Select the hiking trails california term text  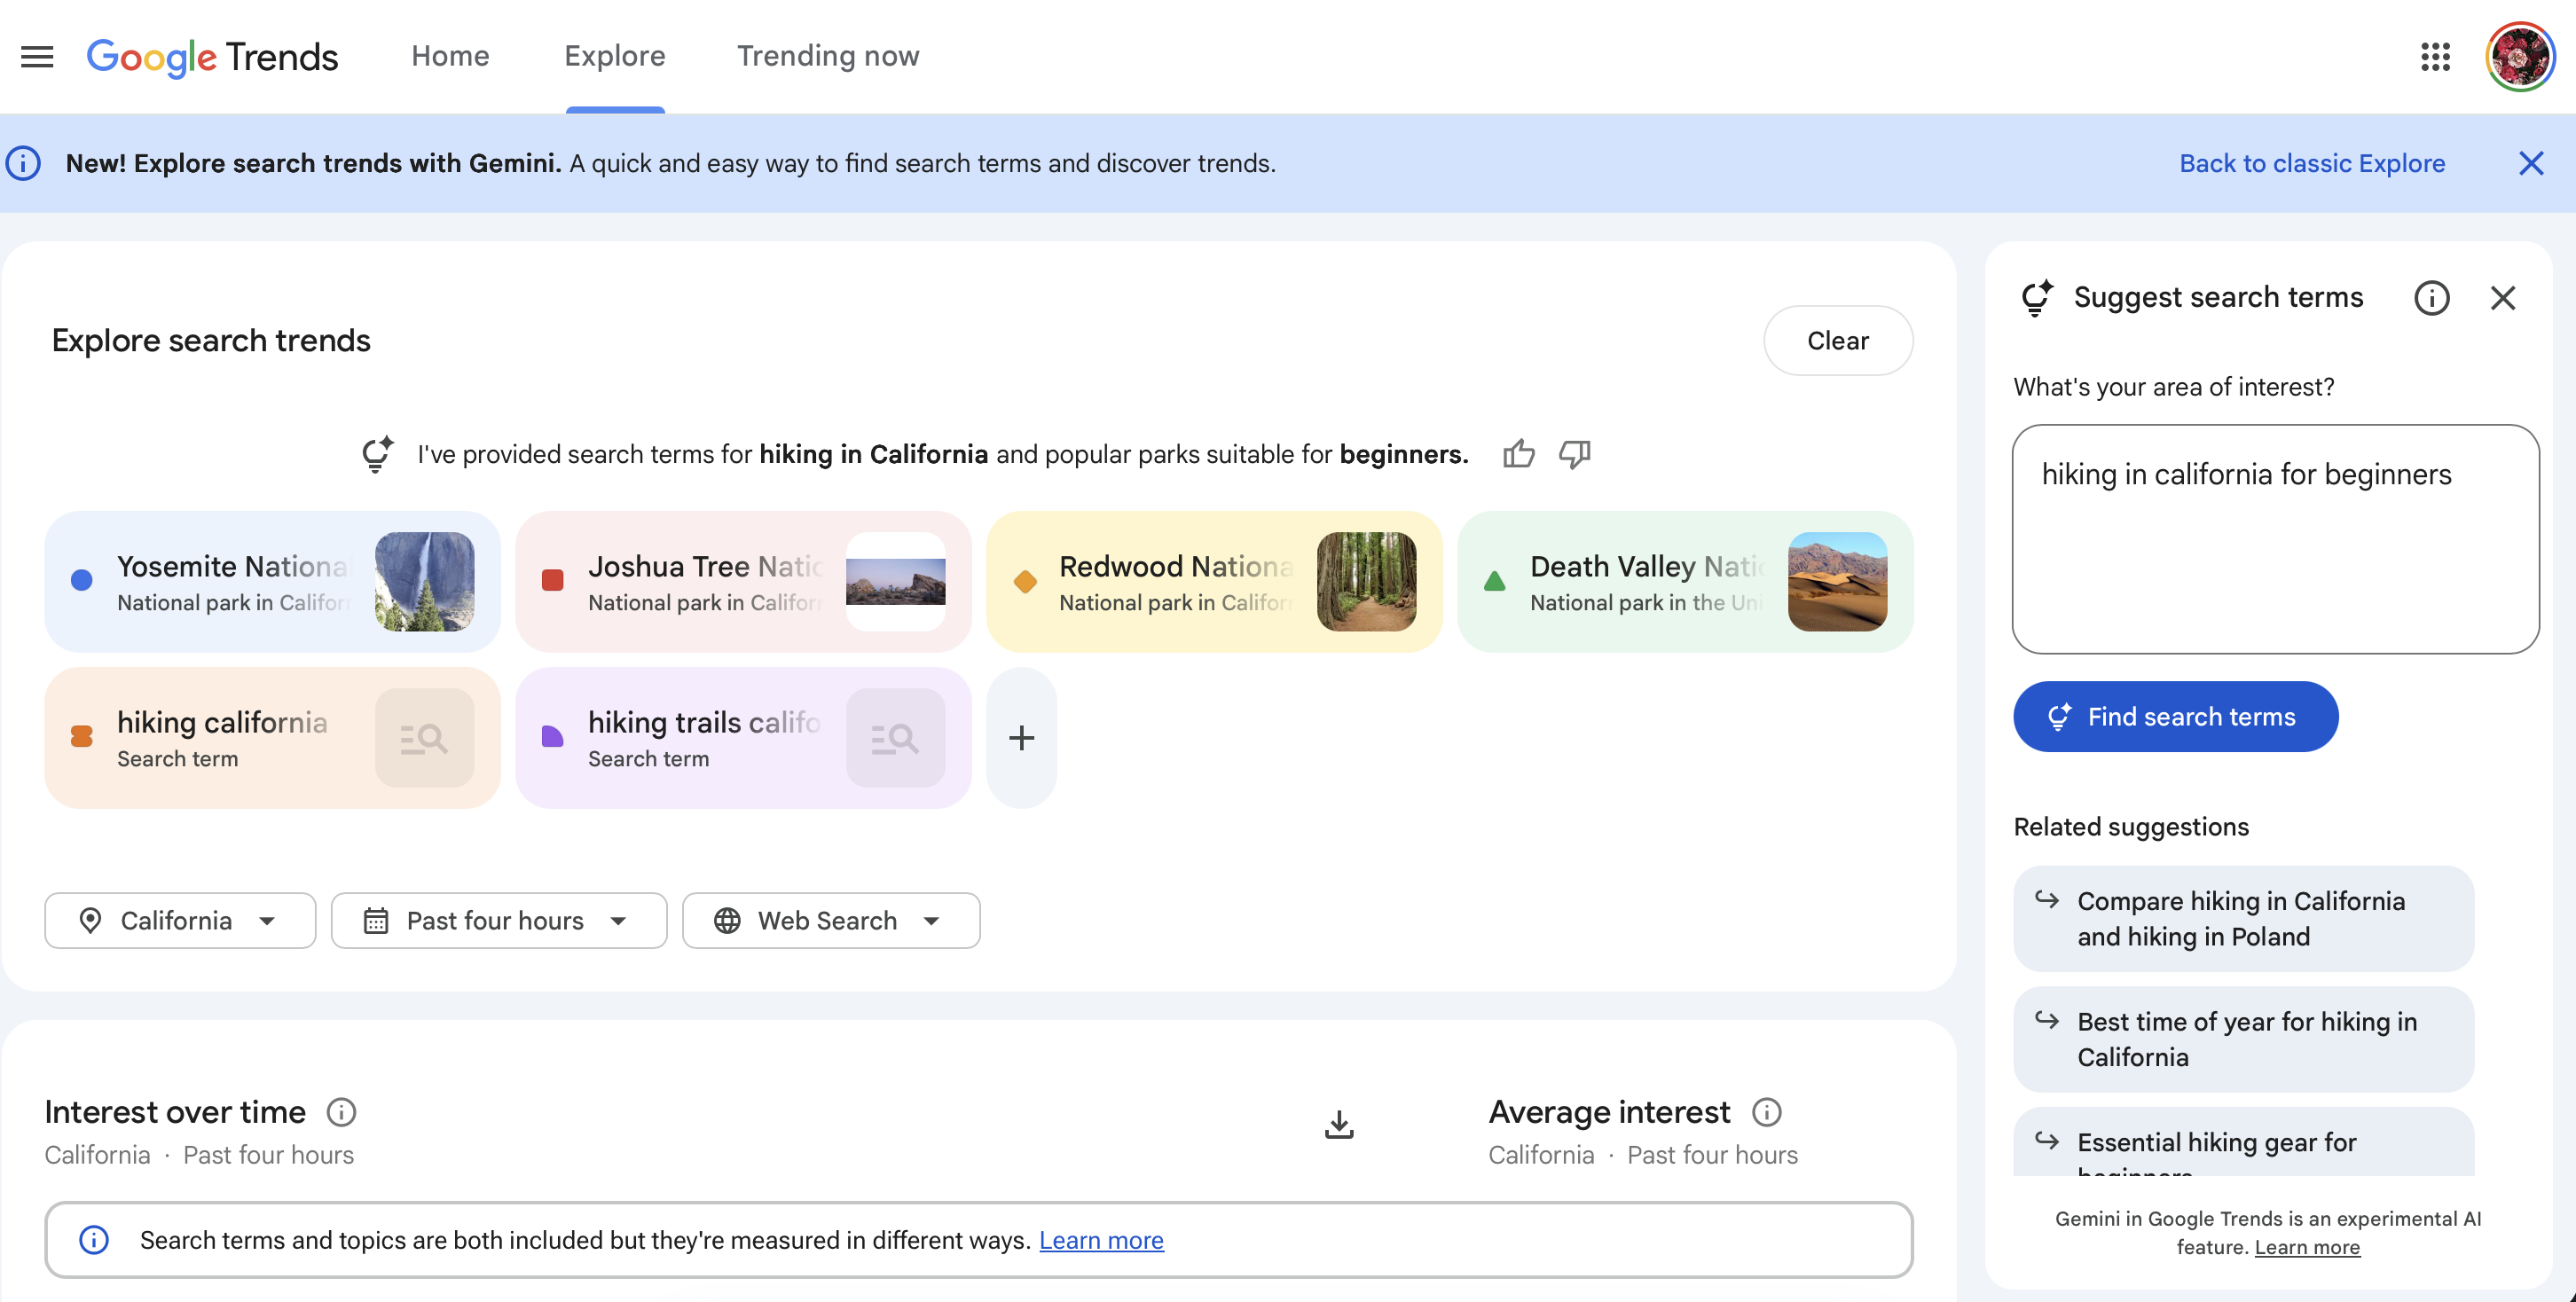[x=704, y=722]
